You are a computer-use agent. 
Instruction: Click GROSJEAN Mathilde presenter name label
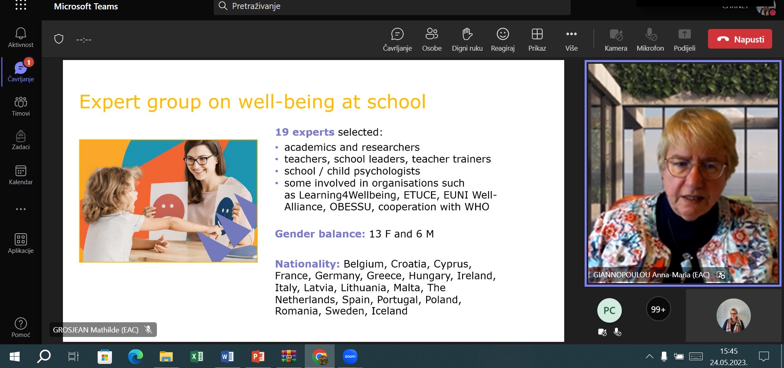click(96, 330)
